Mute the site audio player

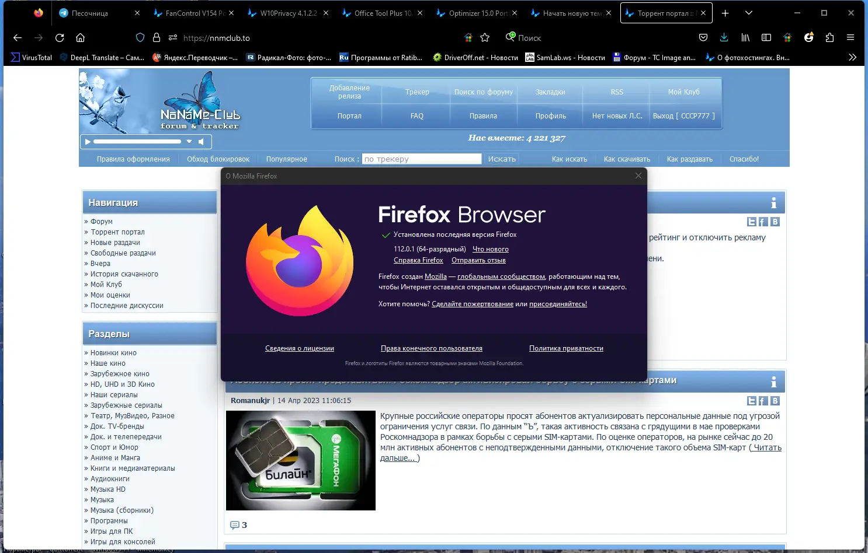[x=202, y=142]
